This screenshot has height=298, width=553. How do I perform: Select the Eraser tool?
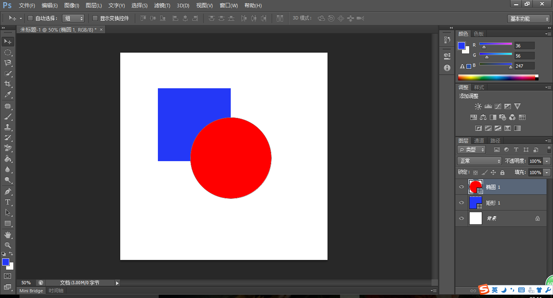pyautogui.click(x=8, y=148)
